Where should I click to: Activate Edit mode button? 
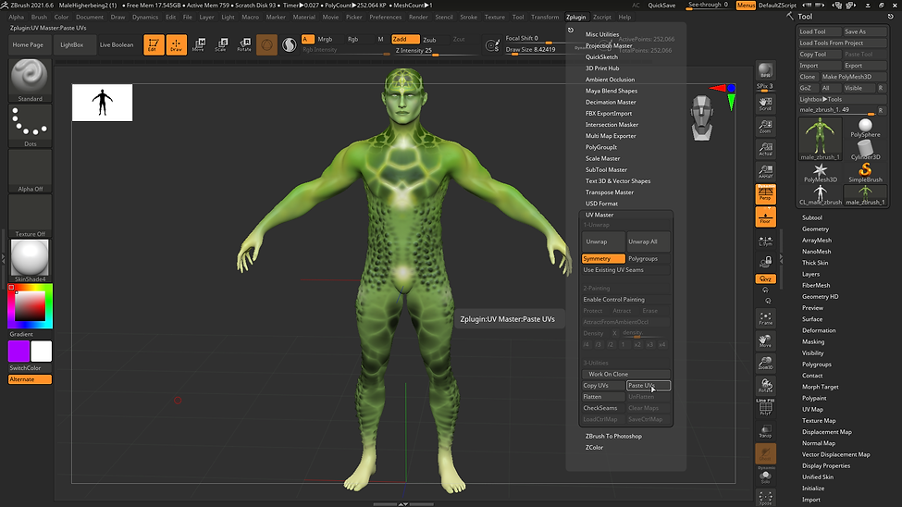[x=154, y=44]
